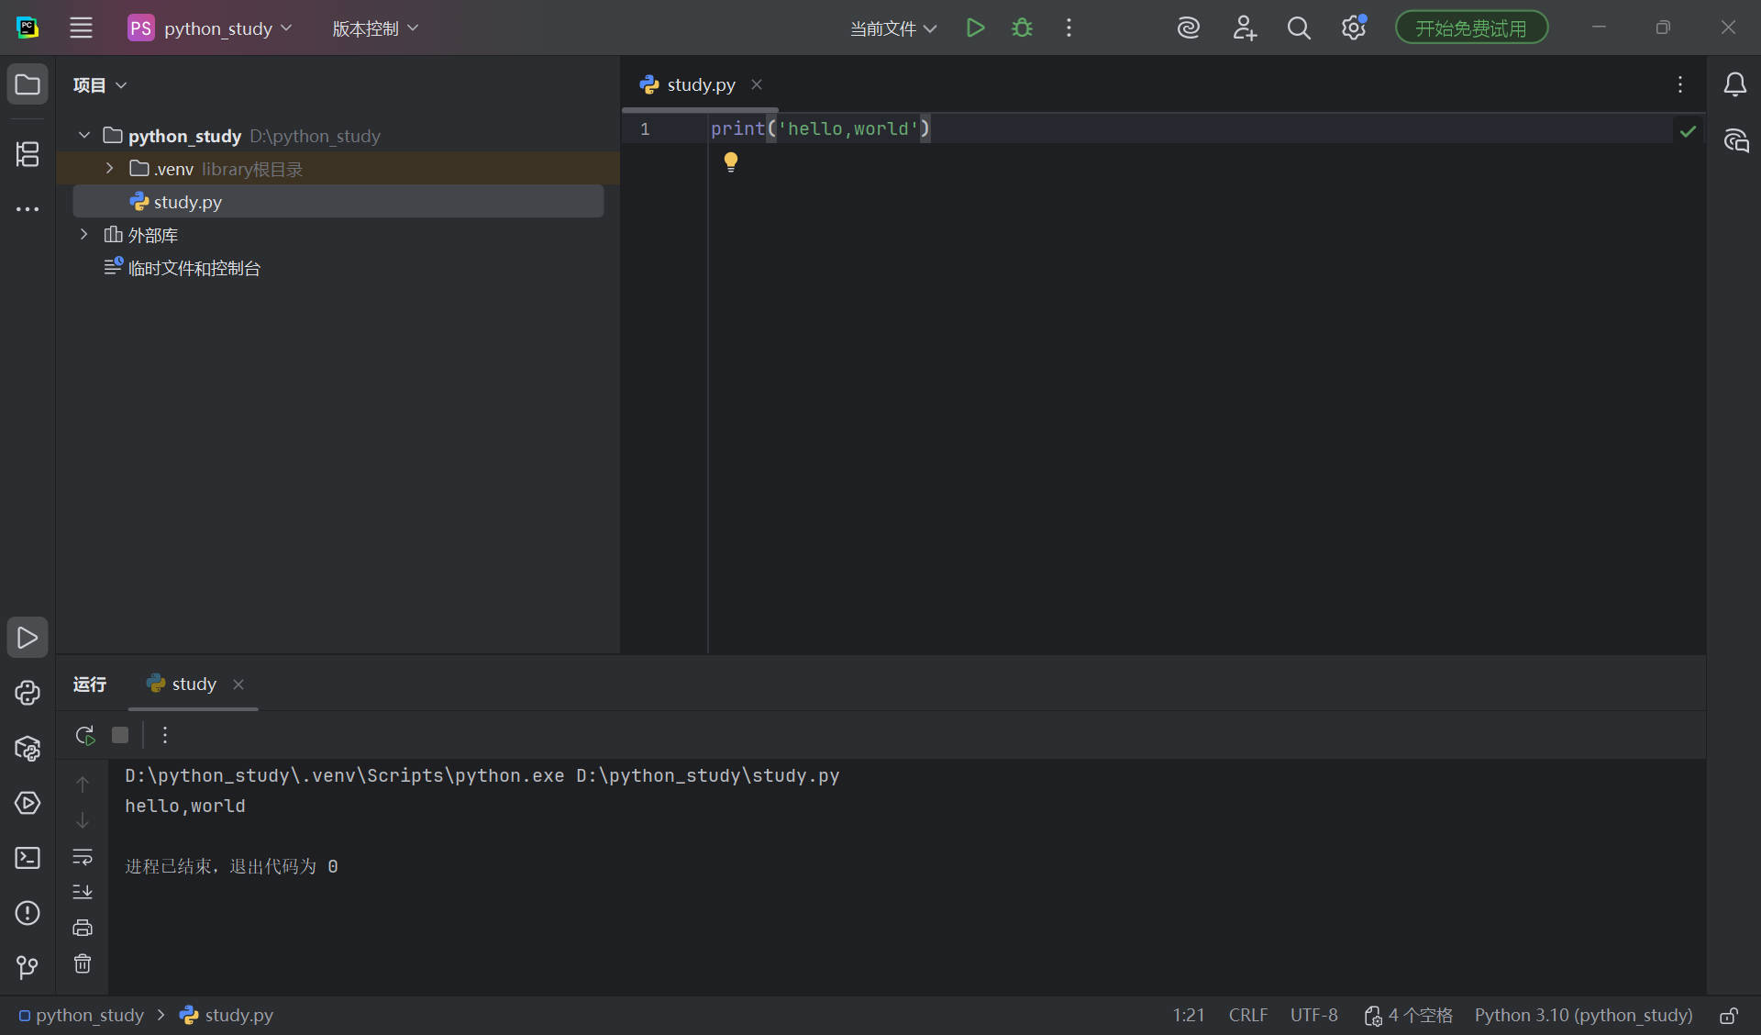Expand the .venv folder
The width and height of the screenshot is (1761, 1035).
(108, 168)
